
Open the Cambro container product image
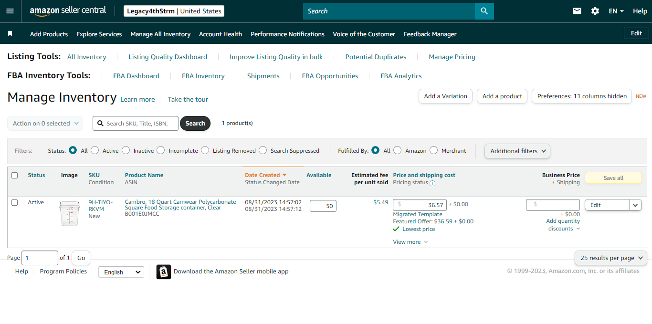point(69,213)
